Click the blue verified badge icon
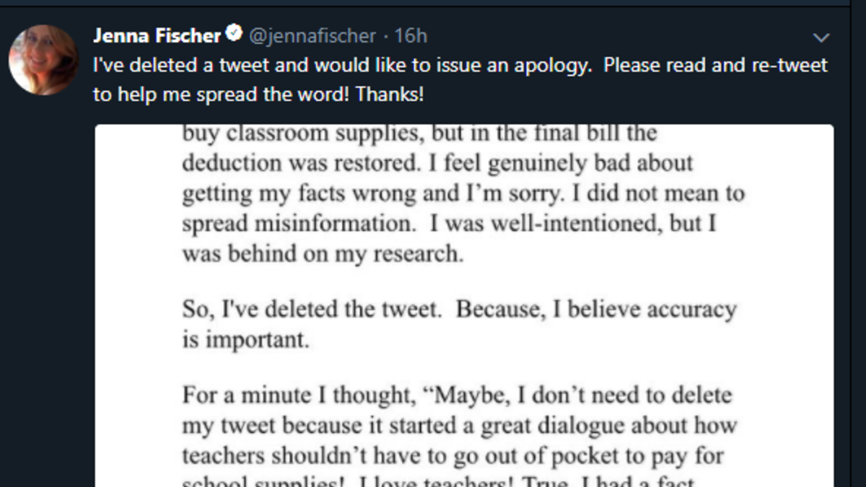This screenshot has height=487, width=866. (x=234, y=35)
